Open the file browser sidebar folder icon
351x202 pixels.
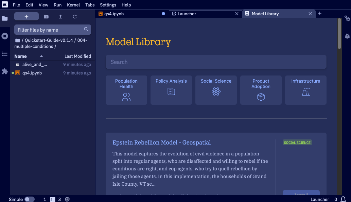(5, 18)
